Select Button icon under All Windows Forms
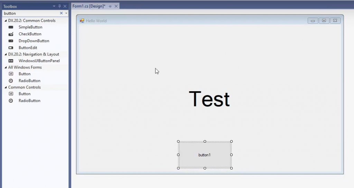 pos(11,74)
